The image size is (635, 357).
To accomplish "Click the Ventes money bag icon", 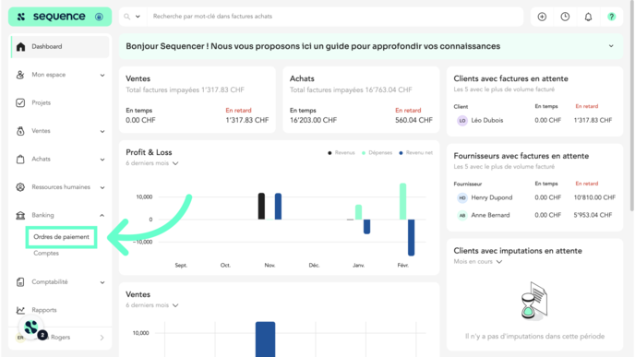I will tap(20, 131).
